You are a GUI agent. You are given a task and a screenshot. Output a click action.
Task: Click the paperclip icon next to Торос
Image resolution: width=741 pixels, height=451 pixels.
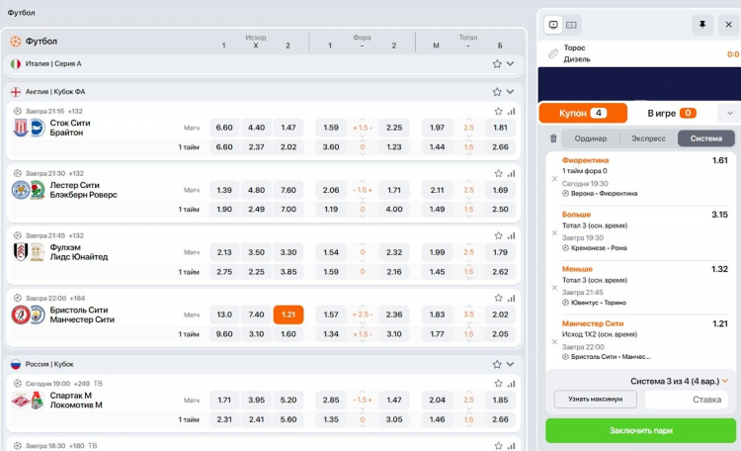pyautogui.click(x=553, y=53)
